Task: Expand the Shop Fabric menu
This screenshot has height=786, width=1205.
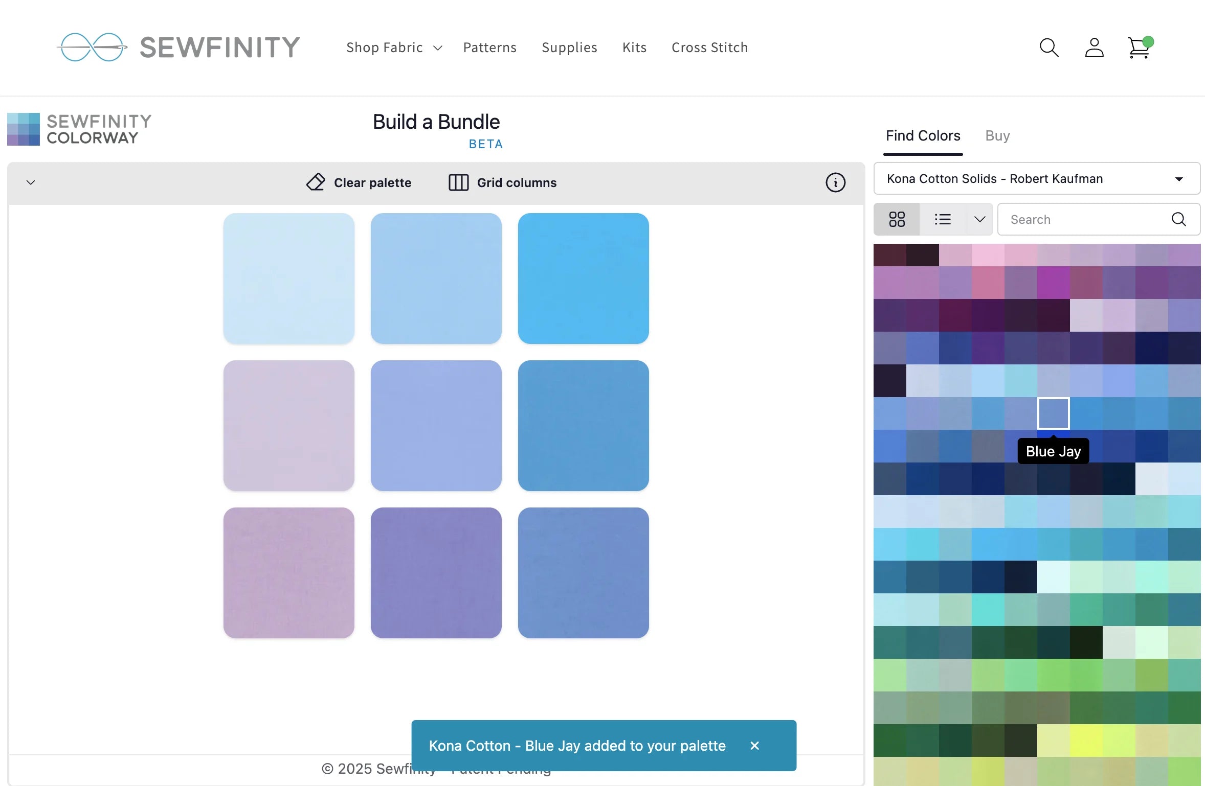Action: point(394,48)
